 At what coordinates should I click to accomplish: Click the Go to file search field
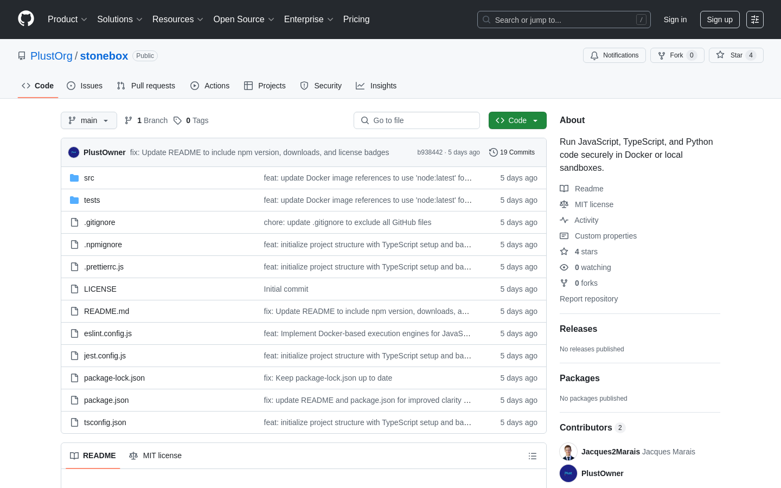(x=417, y=120)
